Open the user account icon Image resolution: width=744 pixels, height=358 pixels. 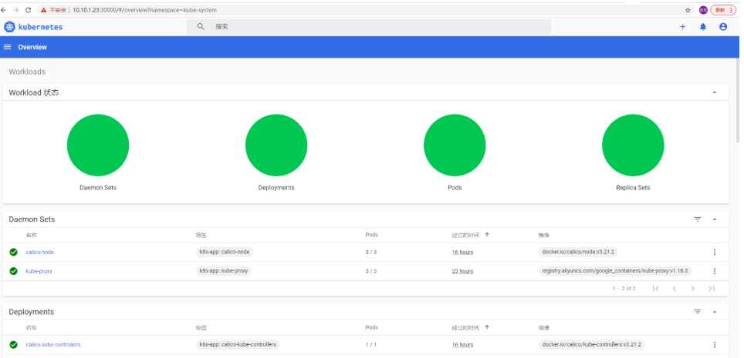click(x=723, y=27)
